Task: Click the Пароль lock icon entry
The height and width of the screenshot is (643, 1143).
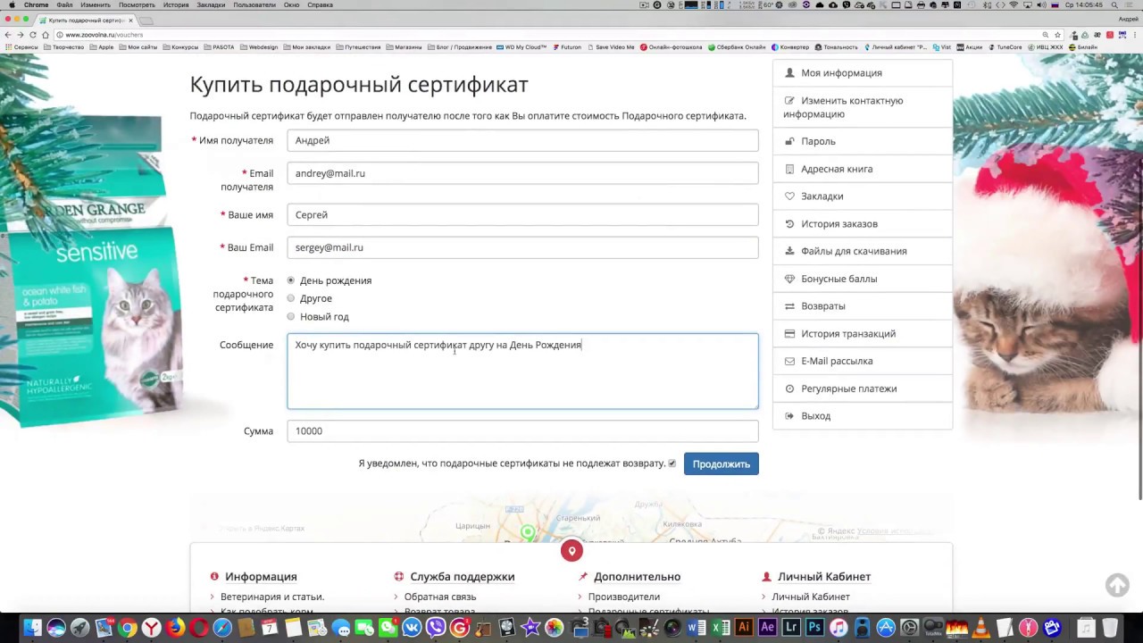Action: click(789, 141)
